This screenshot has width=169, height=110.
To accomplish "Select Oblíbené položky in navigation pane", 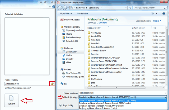I will click(71, 27).
